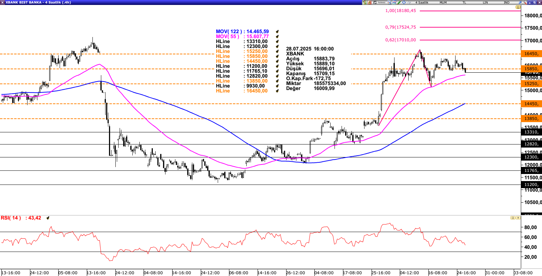The height and width of the screenshot is (276, 542).
Task: Select the MOV(55) : 15.607,77 label
Action: pyautogui.click(x=242, y=36)
